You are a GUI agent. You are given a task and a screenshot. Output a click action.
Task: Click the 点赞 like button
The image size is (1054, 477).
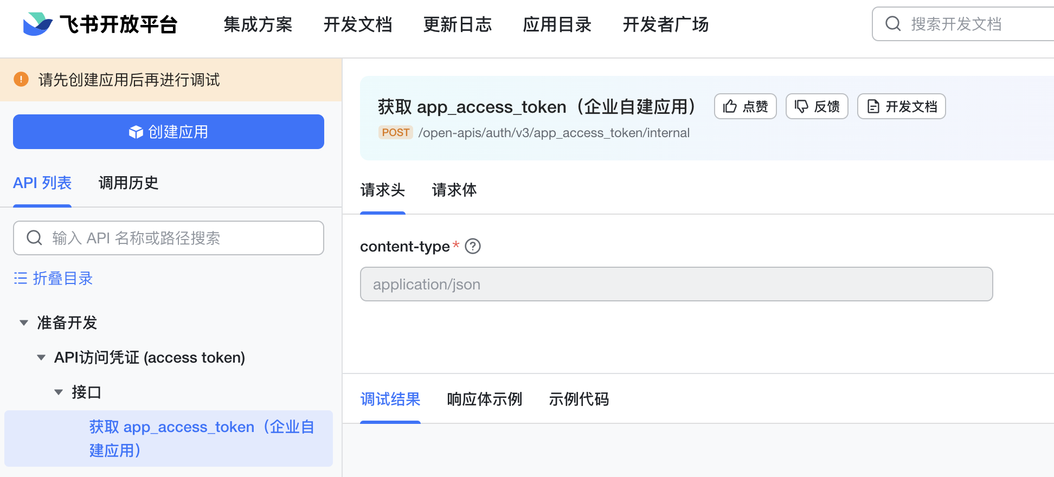coord(745,106)
